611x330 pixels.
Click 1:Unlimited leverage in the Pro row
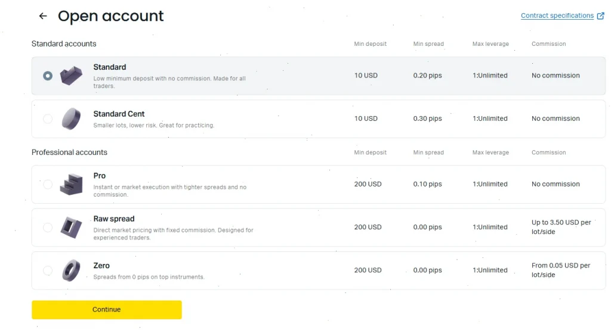pos(490,184)
